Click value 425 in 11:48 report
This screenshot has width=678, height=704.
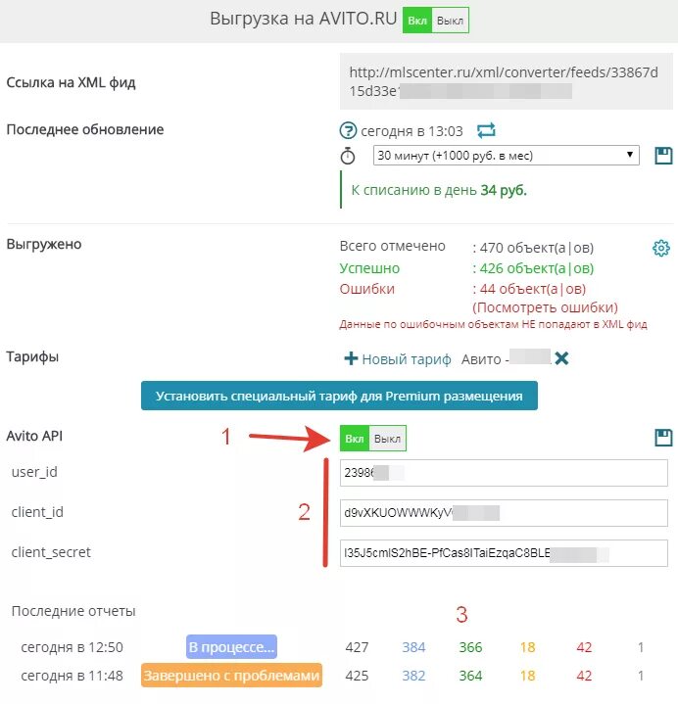pyautogui.click(x=357, y=676)
